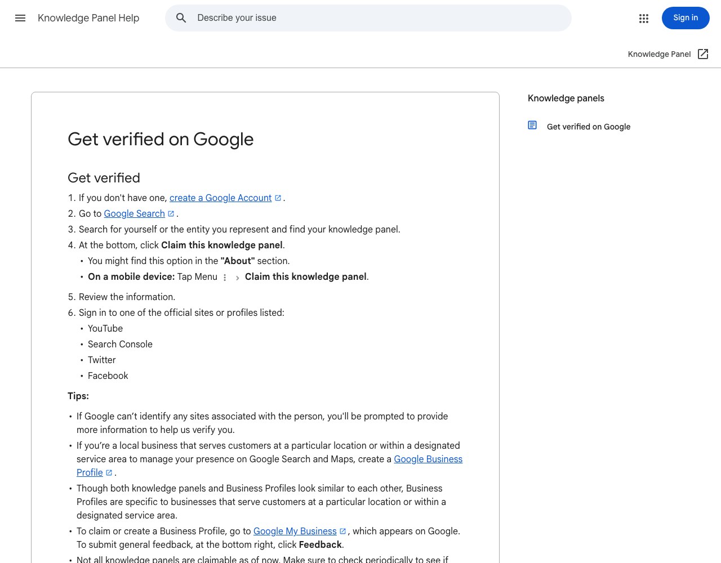This screenshot has width=721, height=563.
Task: Click external icon after Google Business Profile link
Action: point(109,473)
